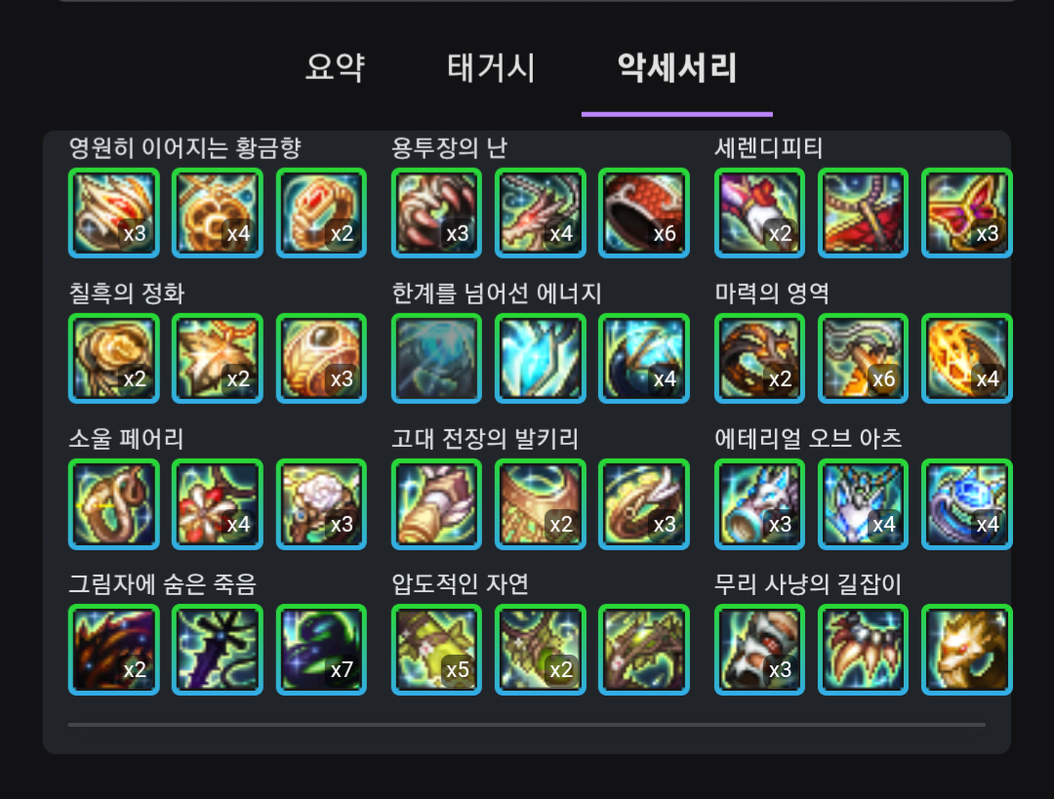Image resolution: width=1054 pixels, height=799 pixels.
Task: Click the x6 red bracelet in 용투장의 난
Action: 644,213
